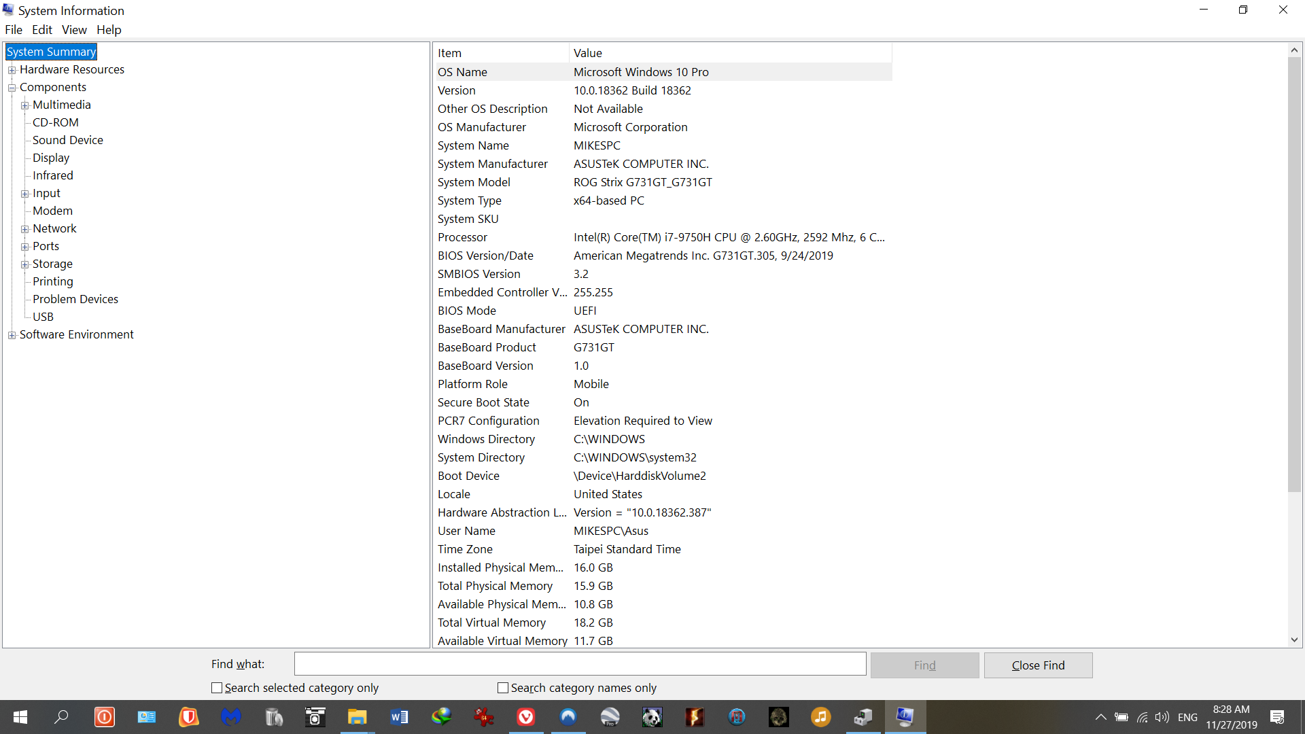The height and width of the screenshot is (734, 1305).
Task: Expand the Input node
Action: click(24, 194)
